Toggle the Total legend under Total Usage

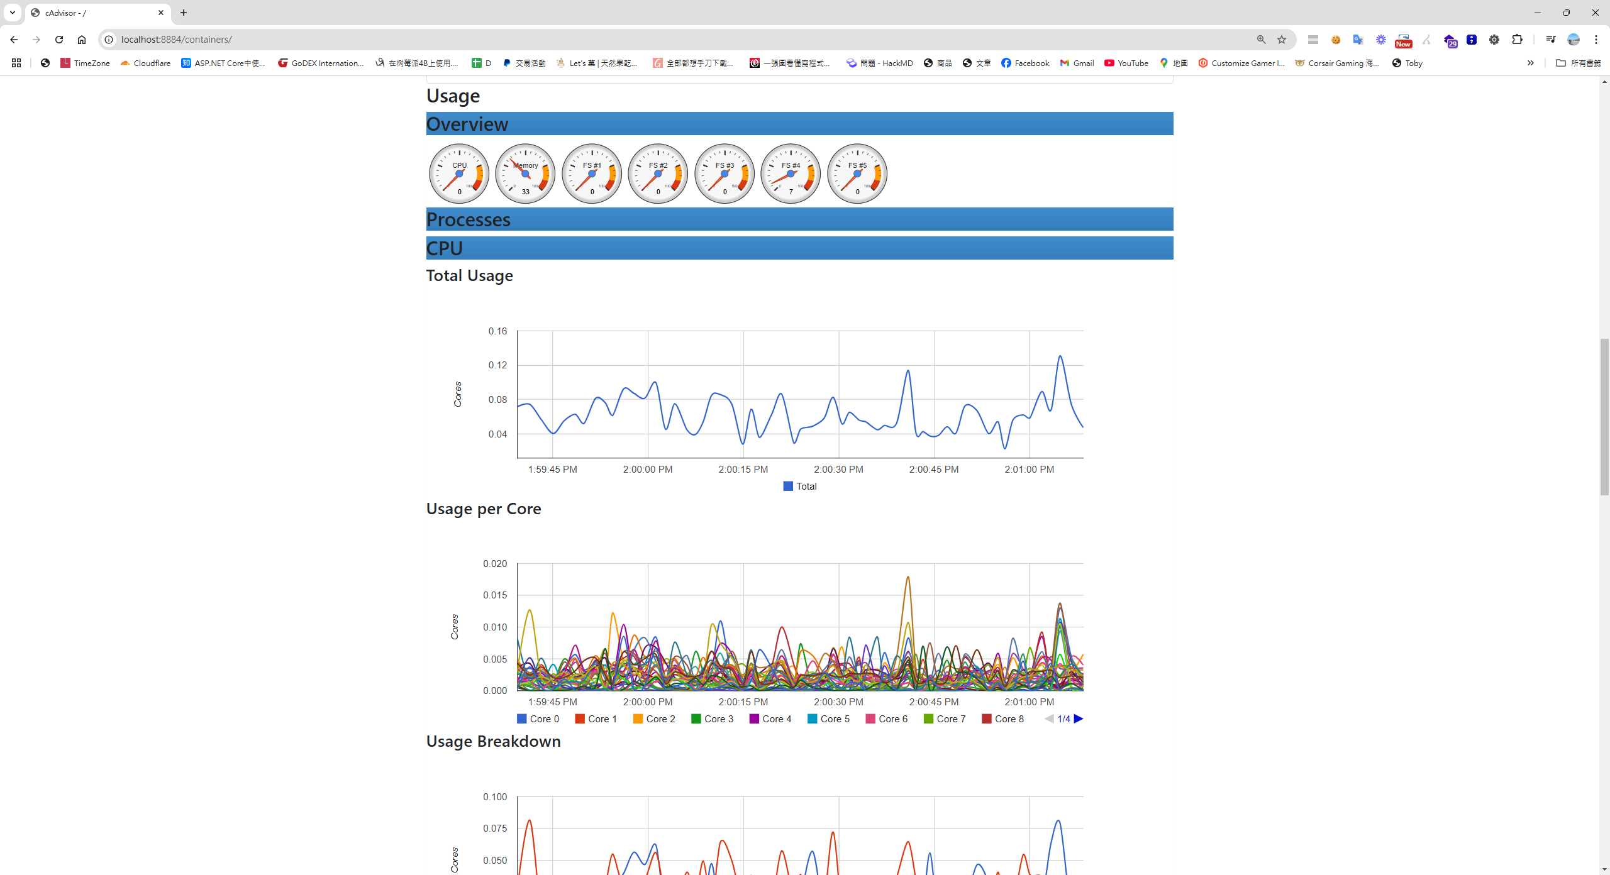(x=799, y=486)
